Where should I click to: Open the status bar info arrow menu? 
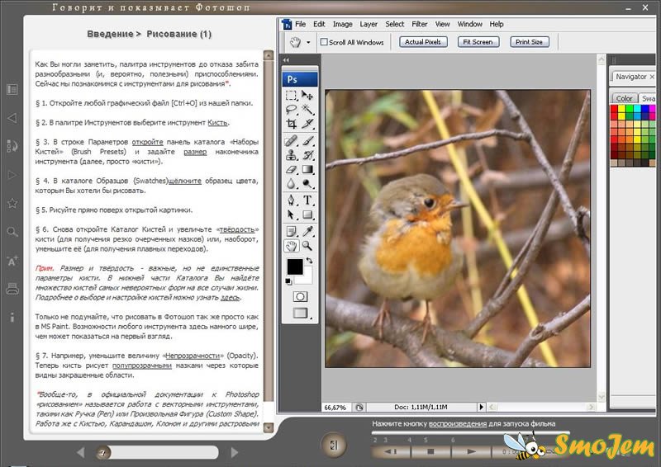point(481,408)
